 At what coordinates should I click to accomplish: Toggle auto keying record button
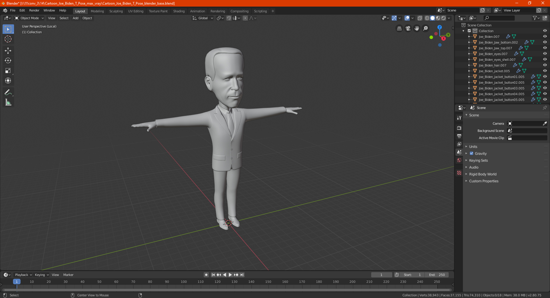pos(206,275)
